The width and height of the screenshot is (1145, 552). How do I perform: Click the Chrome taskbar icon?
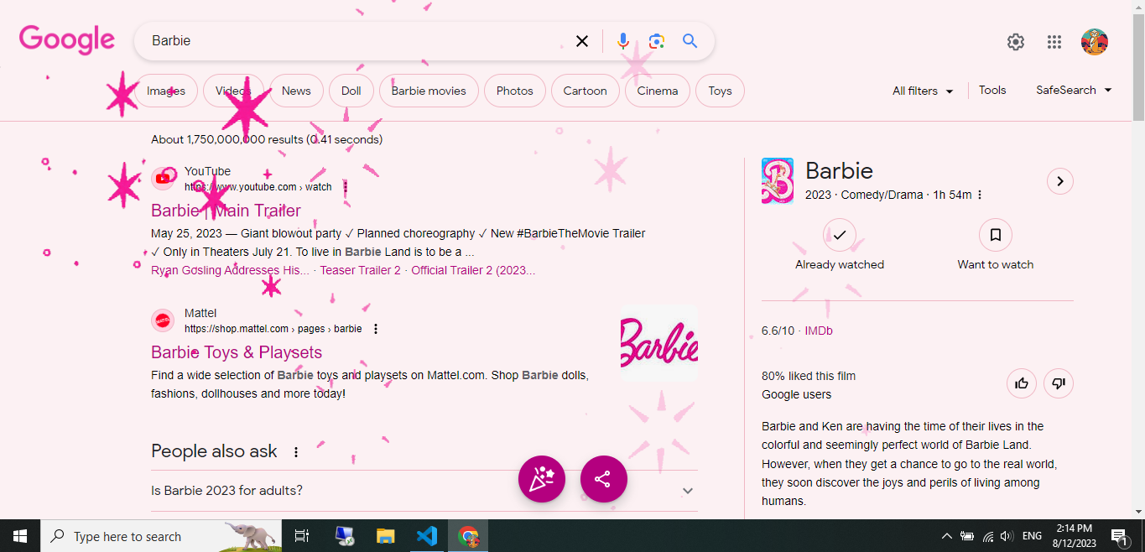(x=468, y=536)
